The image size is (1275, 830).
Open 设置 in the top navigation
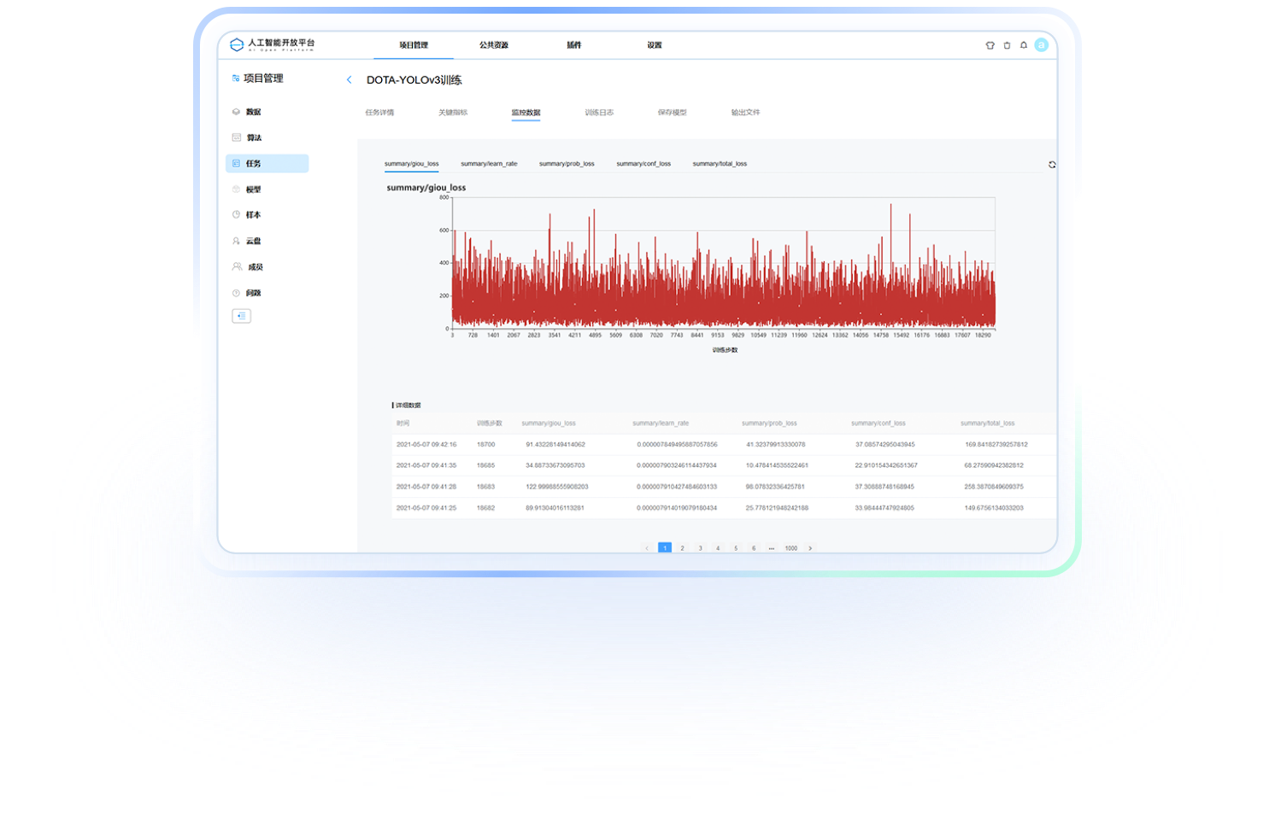click(654, 45)
